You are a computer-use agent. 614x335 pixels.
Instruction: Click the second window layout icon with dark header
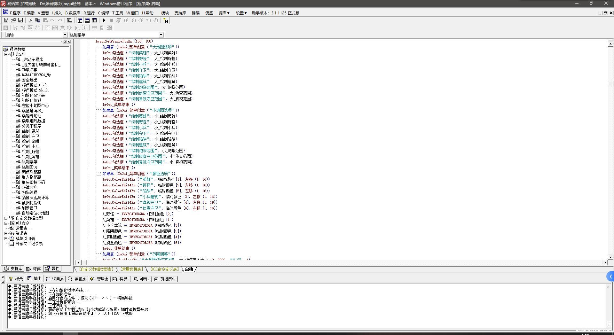point(87,20)
